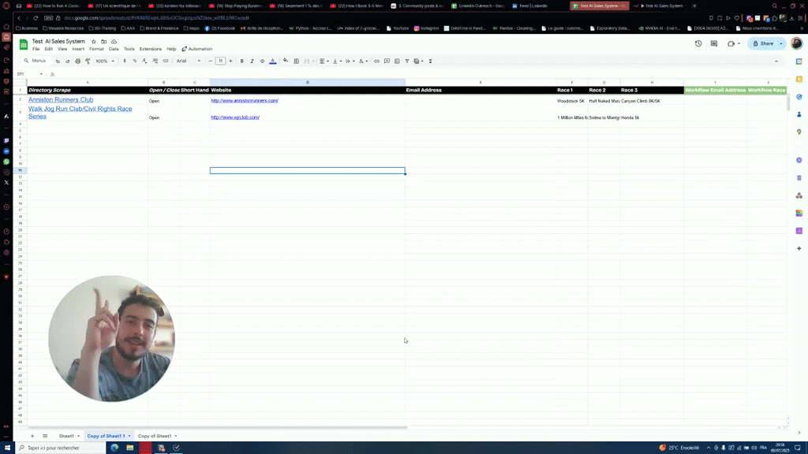Create a filter icon

(407, 61)
